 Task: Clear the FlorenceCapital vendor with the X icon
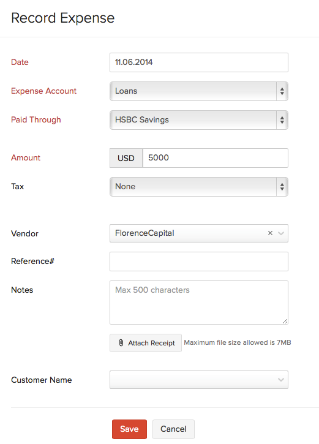[x=270, y=233]
